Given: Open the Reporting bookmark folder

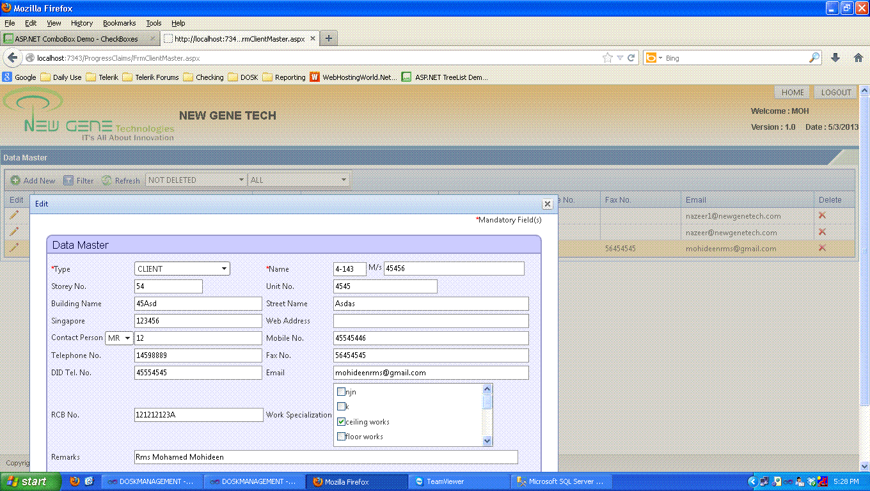Looking at the screenshot, I should [x=284, y=77].
